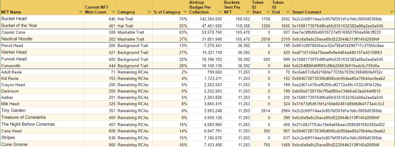Select the Treasure of Conelantis cell

click(42, 118)
